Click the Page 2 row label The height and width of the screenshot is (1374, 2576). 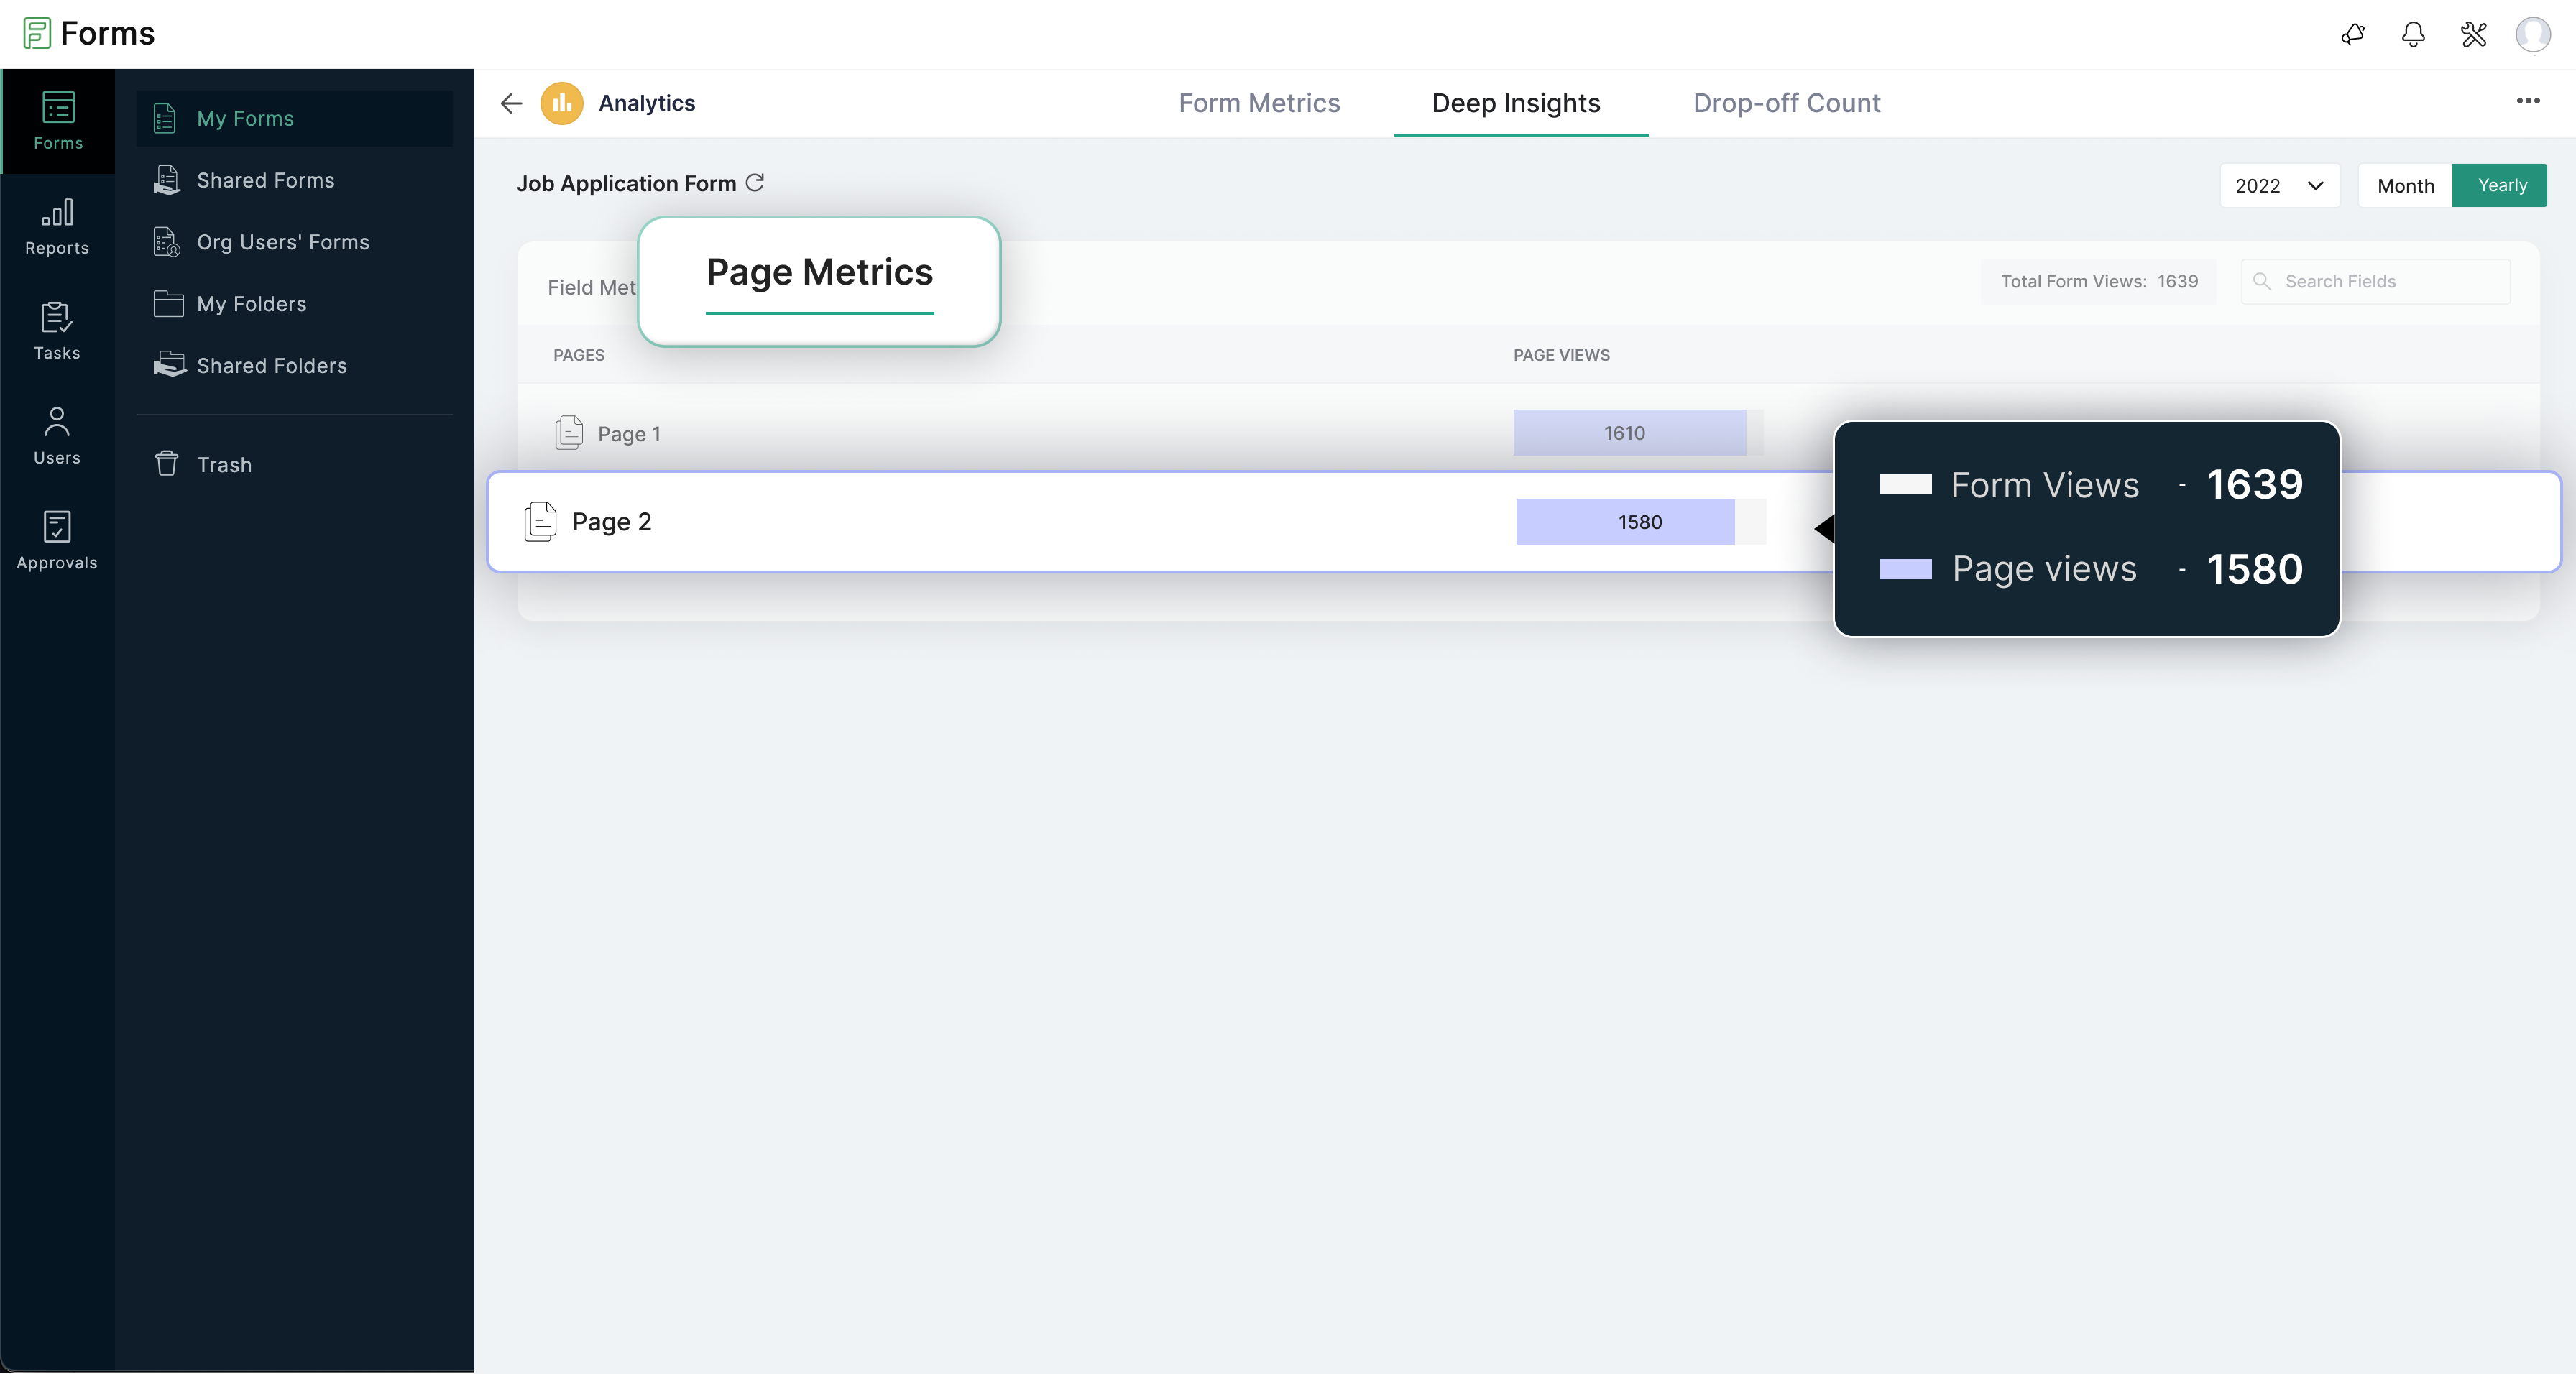[611, 522]
